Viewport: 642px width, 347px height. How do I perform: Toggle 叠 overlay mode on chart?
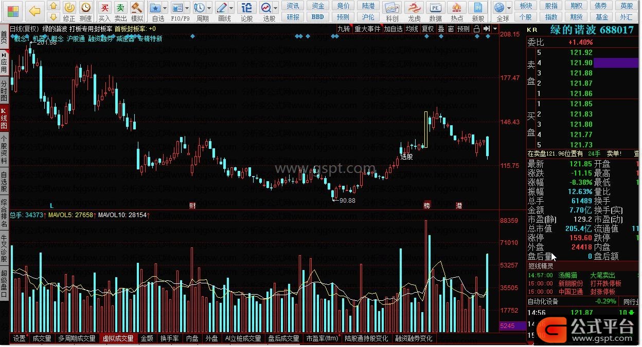[x=441, y=29]
